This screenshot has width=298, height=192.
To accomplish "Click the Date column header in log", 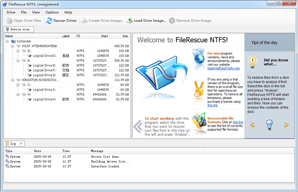I will [47, 151].
